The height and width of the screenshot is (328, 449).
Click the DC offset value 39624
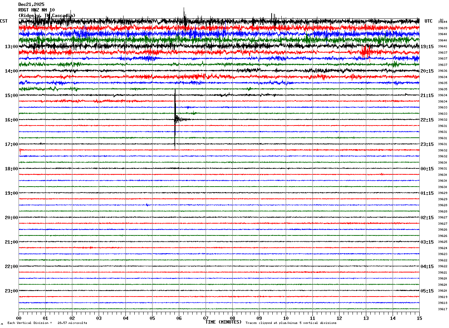click(x=442, y=248)
